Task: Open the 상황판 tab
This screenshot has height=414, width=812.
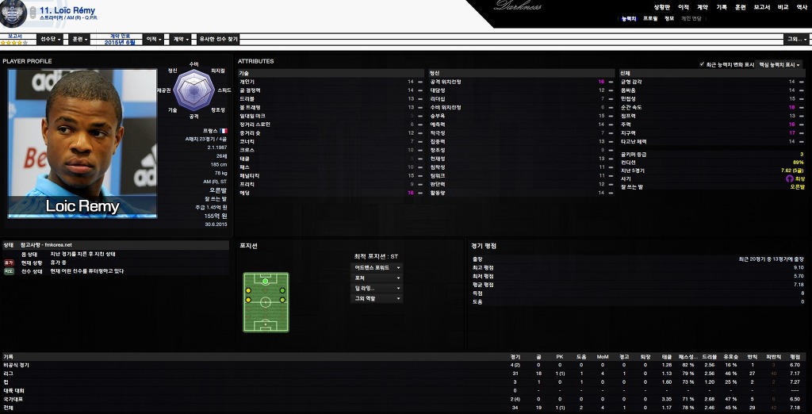Action: (661, 7)
